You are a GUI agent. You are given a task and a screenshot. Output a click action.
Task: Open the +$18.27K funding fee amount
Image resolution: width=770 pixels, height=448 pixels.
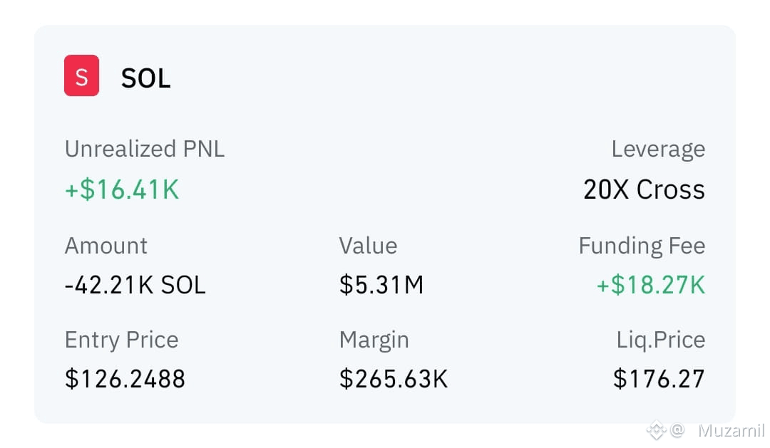pos(651,285)
